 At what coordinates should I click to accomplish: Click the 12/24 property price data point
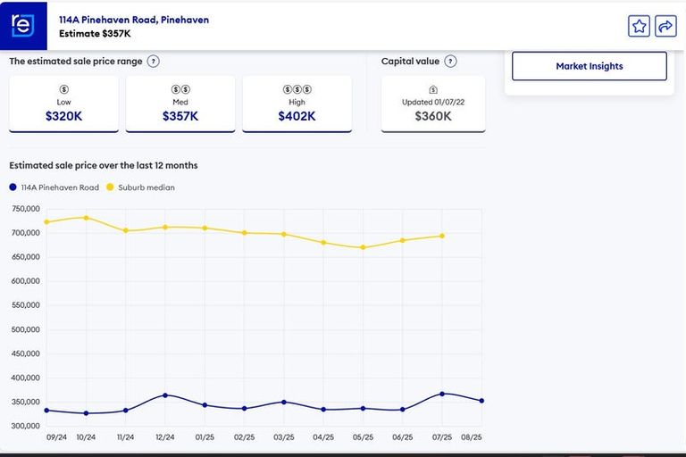click(x=165, y=395)
